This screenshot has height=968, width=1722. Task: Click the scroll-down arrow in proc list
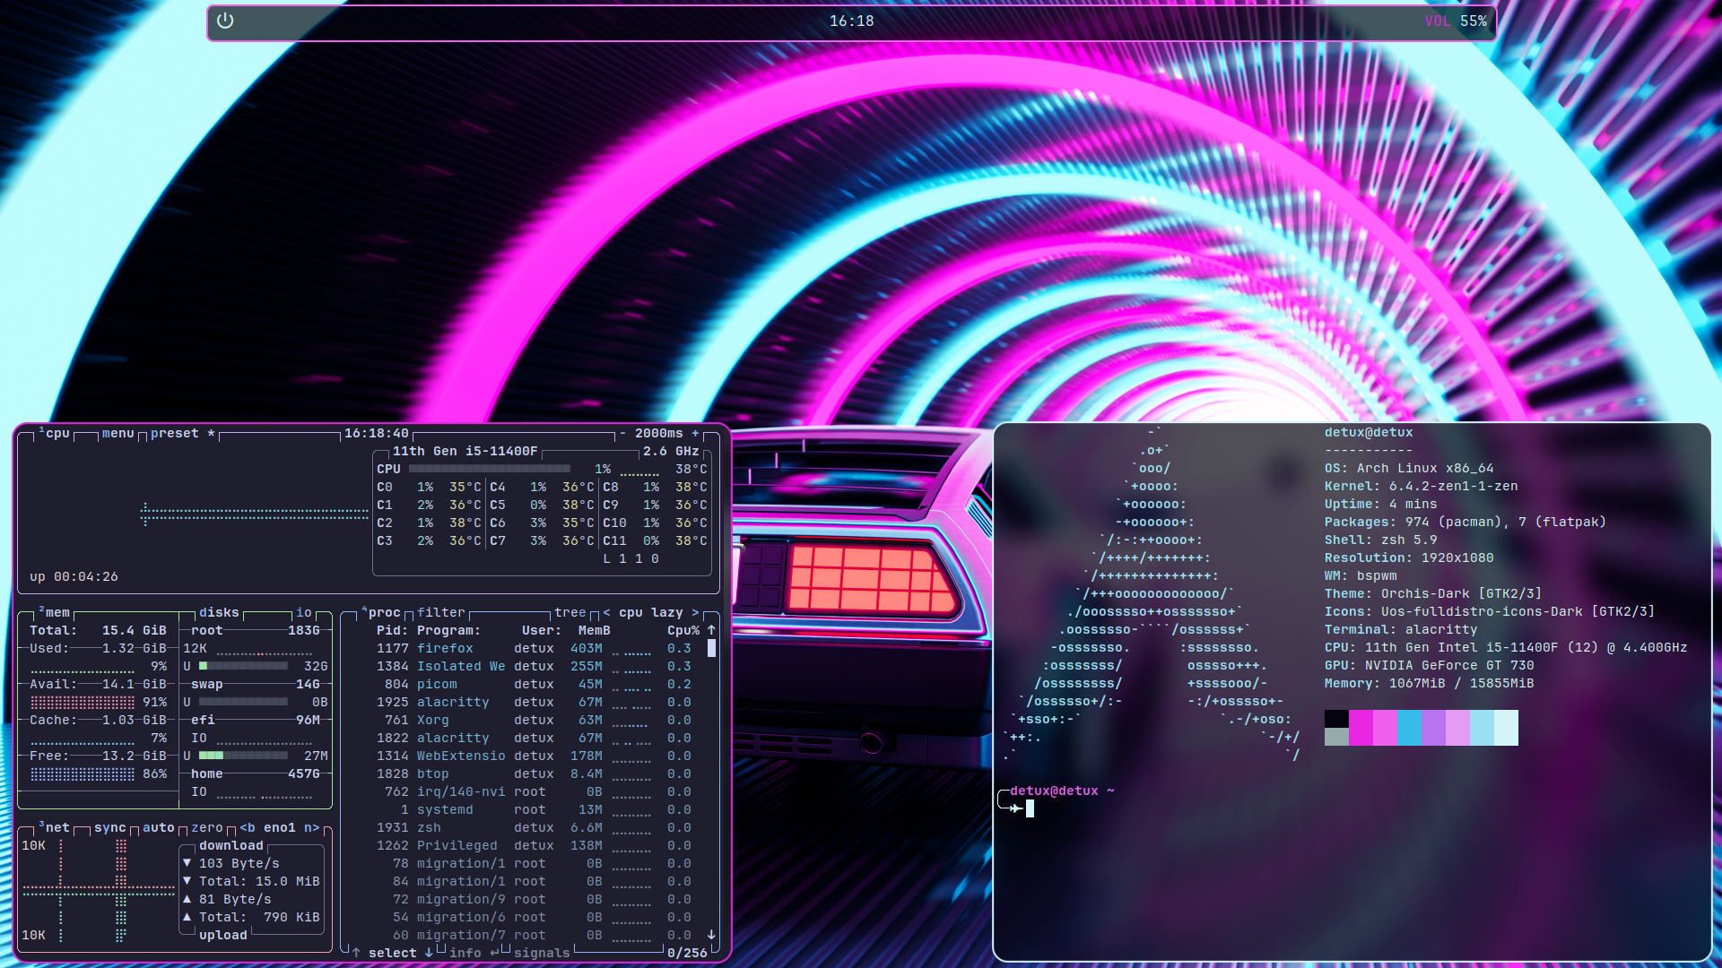point(711,935)
